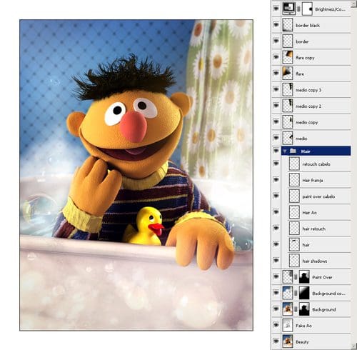The height and width of the screenshot is (350, 357).
Task: Click the mask link icon on Background copy layer
Action: [x=296, y=293]
